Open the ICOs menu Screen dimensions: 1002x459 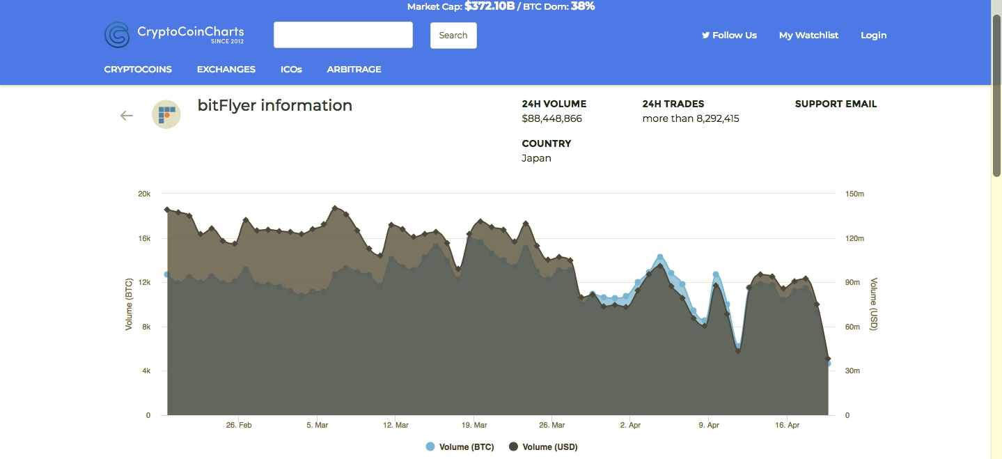[291, 70]
